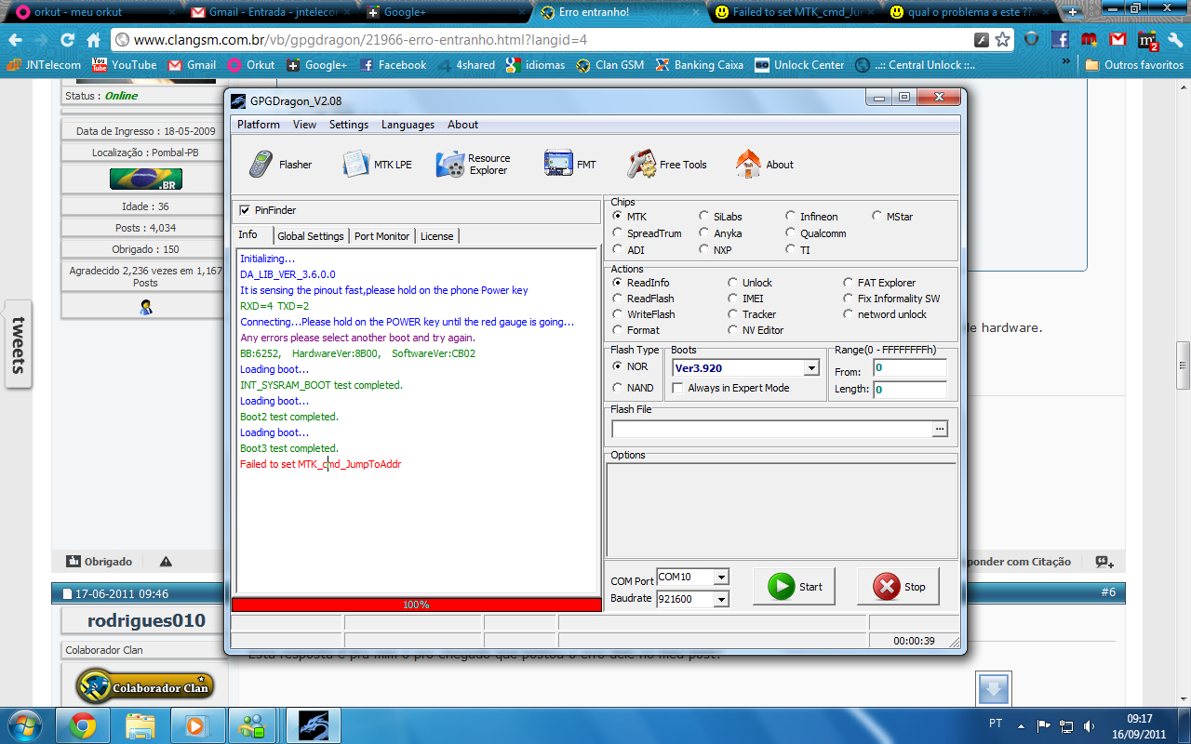Click the Flash File path field
Image resolution: width=1191 pixels, height=744 pixels.
[771, 429]
